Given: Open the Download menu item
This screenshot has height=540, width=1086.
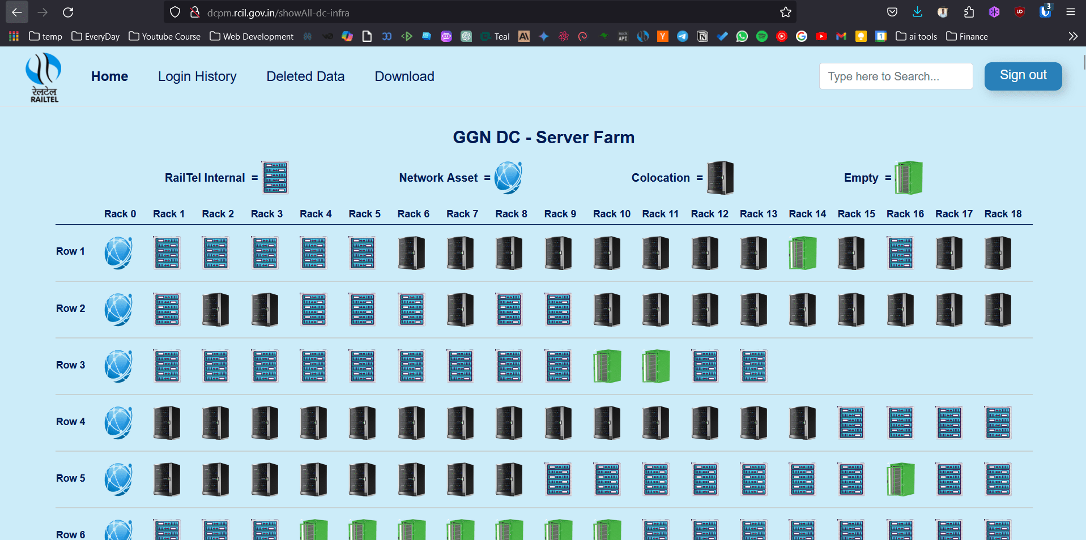Looking at the screenshot, I should pyautogui.click(x=404, y=76).
